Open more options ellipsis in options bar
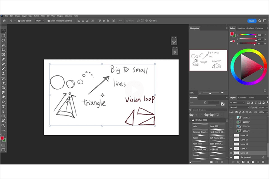Viewport: 269px width, 179px height. pos(121,21)
